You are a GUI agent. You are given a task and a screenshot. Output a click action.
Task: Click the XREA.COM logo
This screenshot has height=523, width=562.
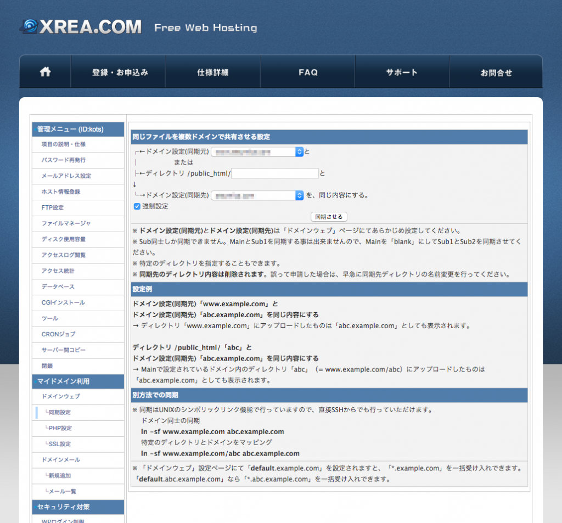click(x=82, y=27)
